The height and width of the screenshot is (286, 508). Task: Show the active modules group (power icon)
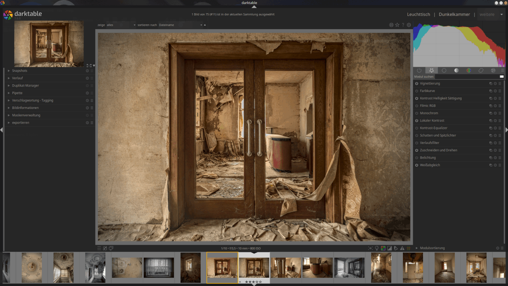(419, 70)
